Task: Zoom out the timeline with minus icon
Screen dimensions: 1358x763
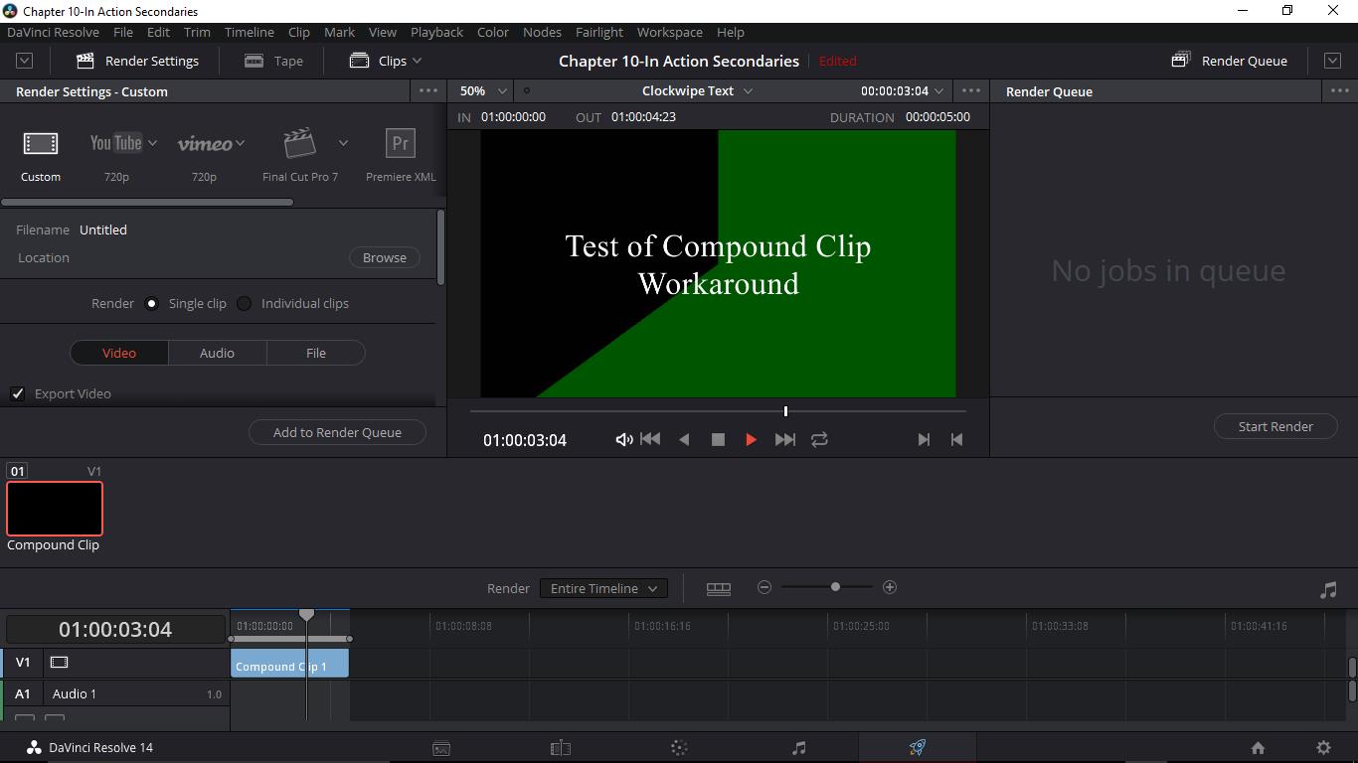Action: coord(764,587)
